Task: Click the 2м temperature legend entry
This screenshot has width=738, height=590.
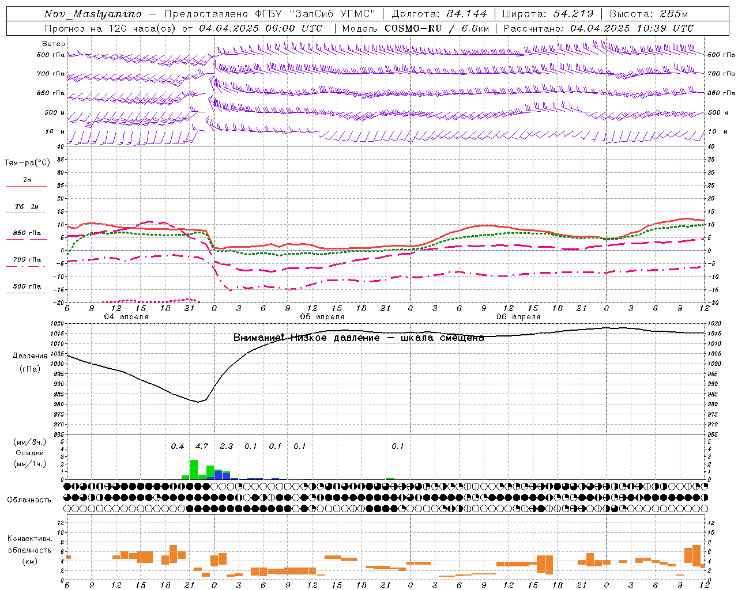Action: pos(27,180)
